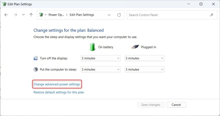Image resolution: width=220 pixels, height=116 pixels.
Task: Open On battery sleep time dropdown
Action: coord(101,69)
